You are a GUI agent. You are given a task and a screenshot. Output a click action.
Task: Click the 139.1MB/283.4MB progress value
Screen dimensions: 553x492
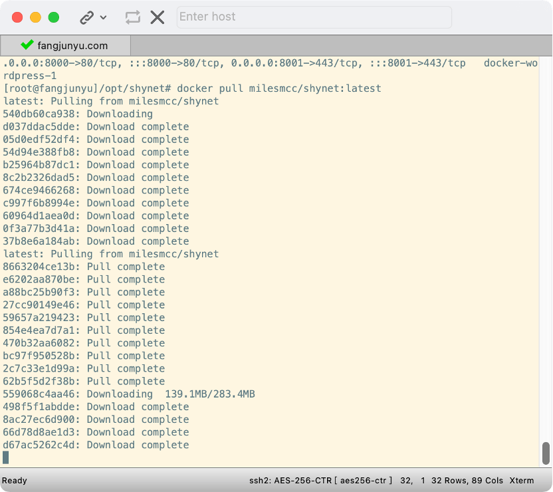tap(210, 394)
